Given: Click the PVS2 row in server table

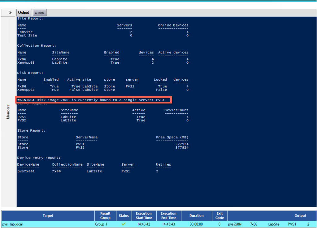Looking at the screenshot, I should (x=103, y=120).
